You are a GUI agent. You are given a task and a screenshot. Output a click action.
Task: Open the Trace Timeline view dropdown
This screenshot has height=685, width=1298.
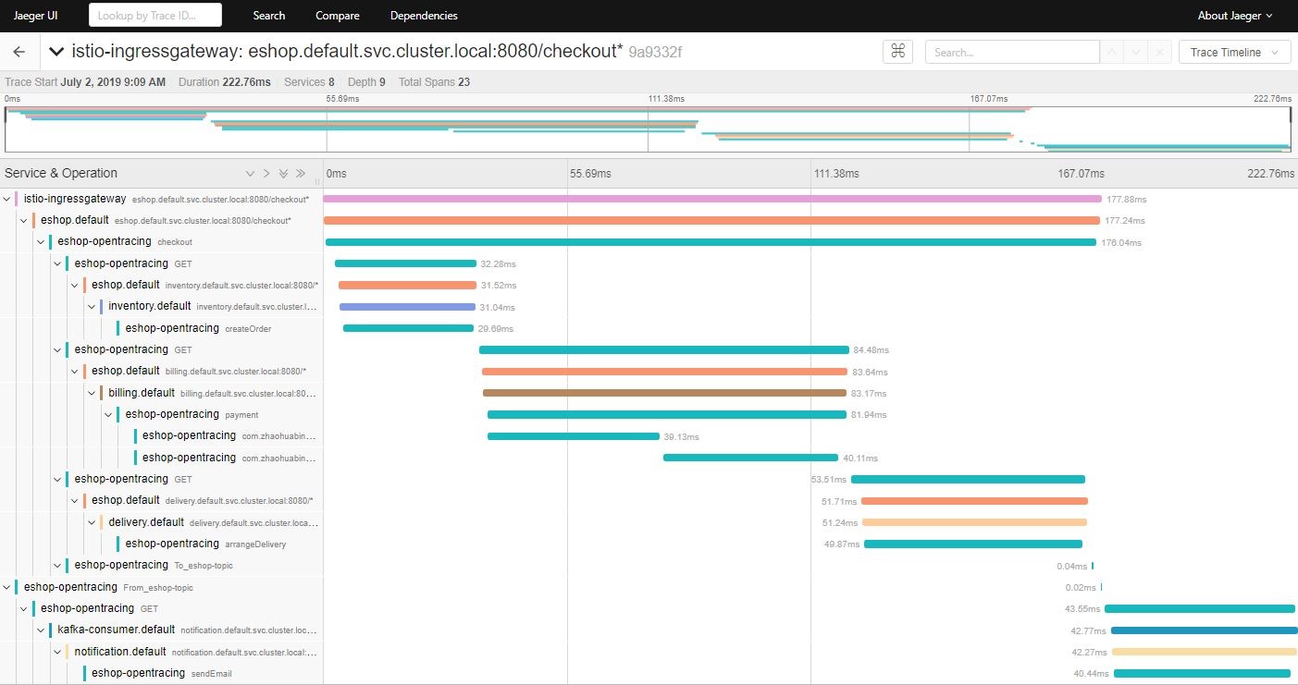(x=1234, y=52)
